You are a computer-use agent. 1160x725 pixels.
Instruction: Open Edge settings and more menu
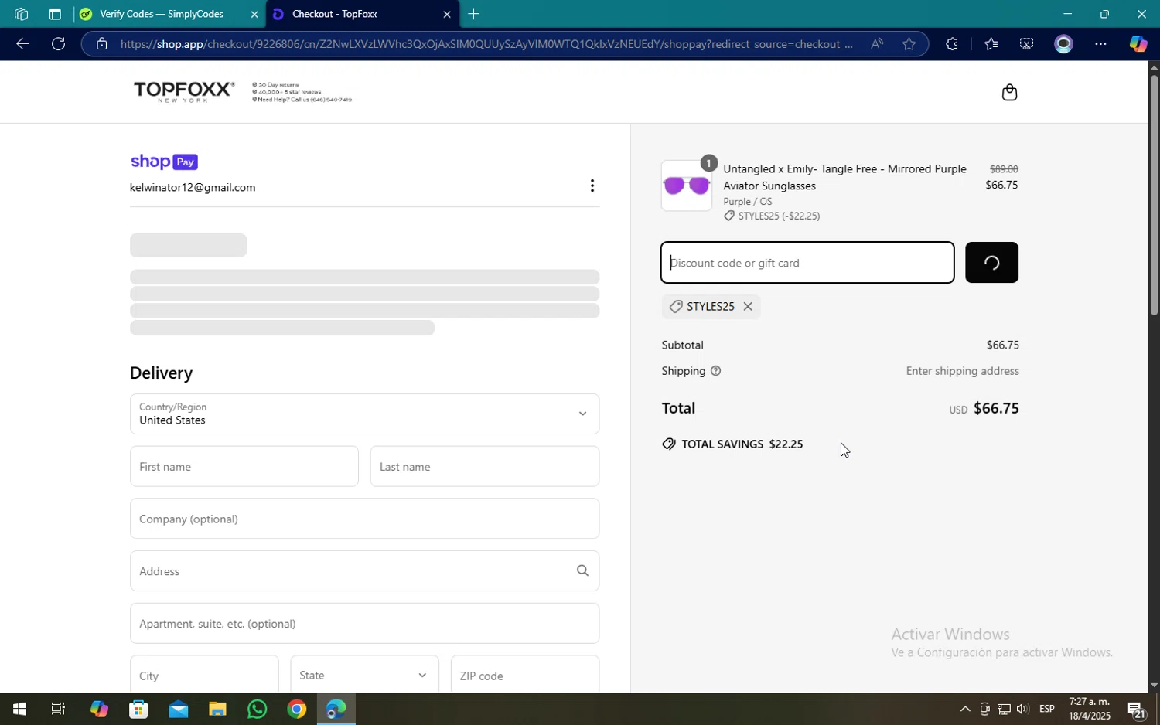(1100, 44)
